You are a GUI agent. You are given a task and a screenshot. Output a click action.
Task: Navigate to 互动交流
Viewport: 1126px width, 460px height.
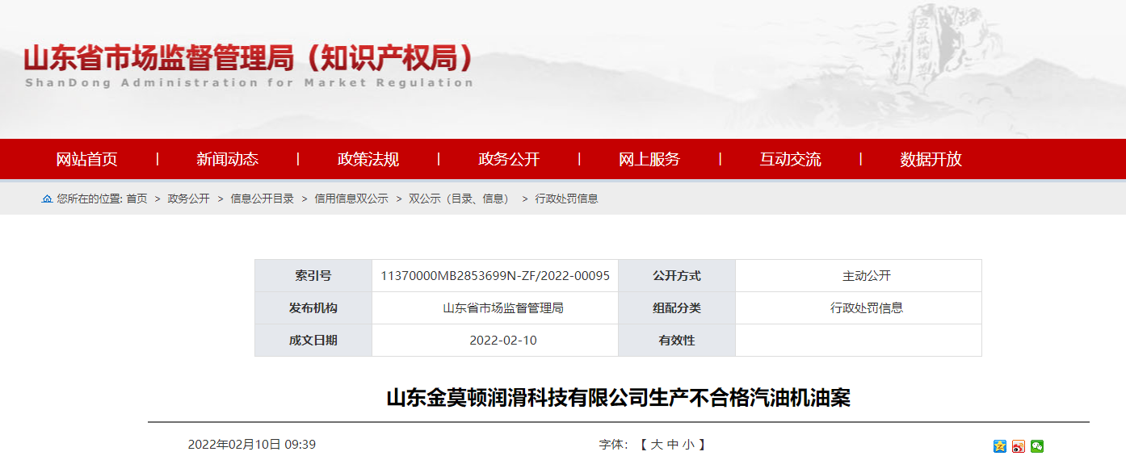click(x=790, y=159)
